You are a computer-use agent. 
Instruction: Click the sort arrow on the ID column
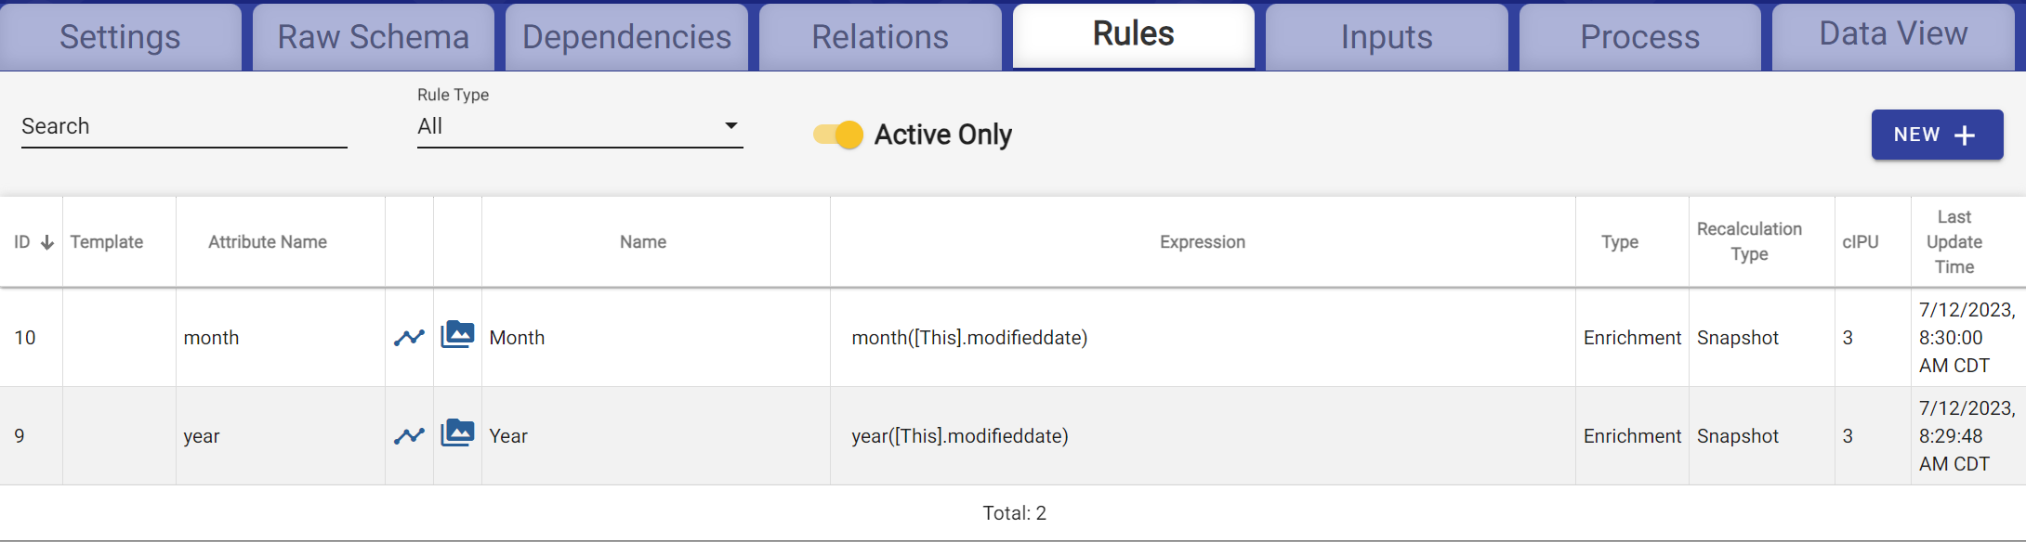click(46, 241)
